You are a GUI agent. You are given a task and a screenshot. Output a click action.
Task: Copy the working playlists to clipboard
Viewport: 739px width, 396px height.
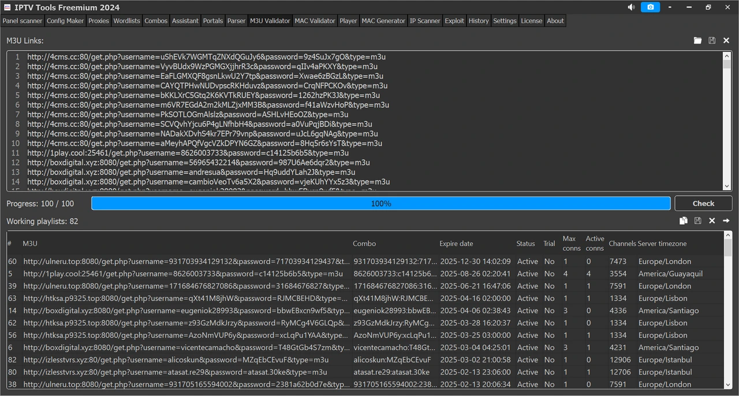click(684, 221)
